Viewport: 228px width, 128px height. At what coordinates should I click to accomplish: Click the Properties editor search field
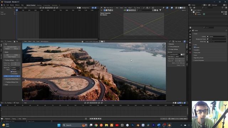pyautogui.click(x=208, y=27)
